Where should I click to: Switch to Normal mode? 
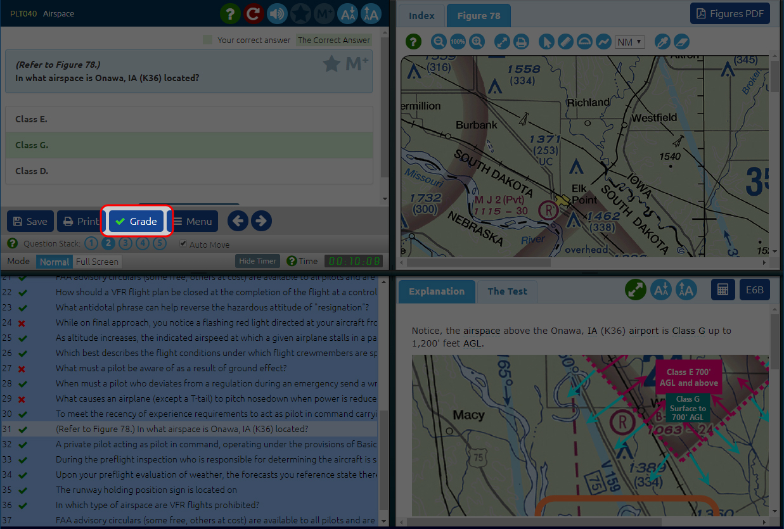pos(55,262)
